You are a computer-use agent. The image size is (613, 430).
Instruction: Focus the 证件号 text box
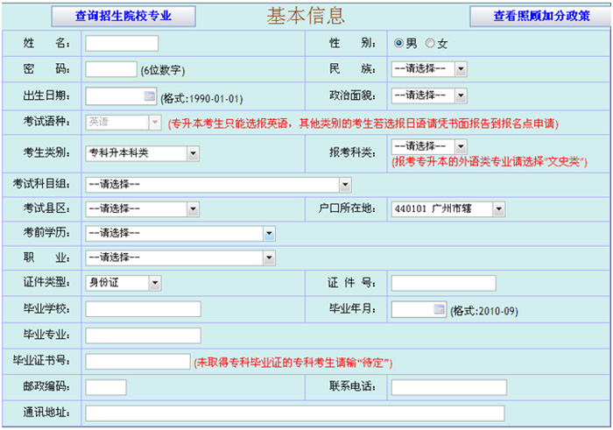443,283
